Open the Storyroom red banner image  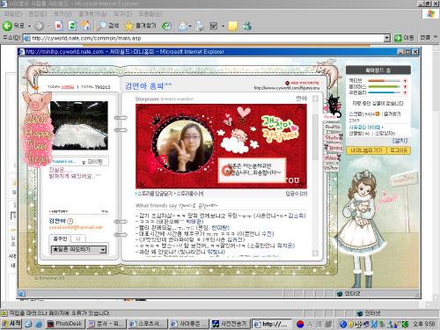point(221,146)
